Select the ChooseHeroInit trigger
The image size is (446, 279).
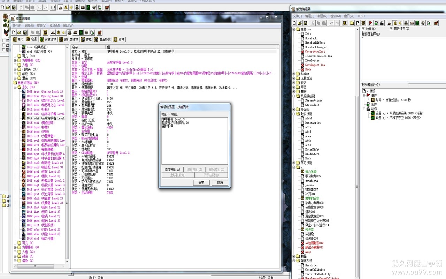tap(315, 52)
